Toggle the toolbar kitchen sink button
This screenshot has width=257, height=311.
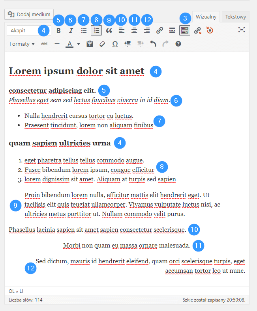(185, 30)
